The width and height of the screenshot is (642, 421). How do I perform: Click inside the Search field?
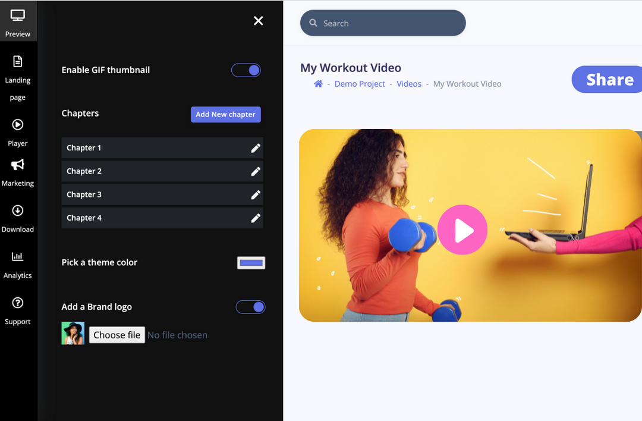coord(383,23)
